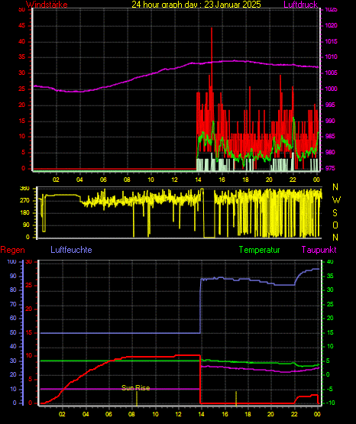The width and height of the screenshot is (356, 424).
Task: Click the yellow sunrise tick line
Action: coord(137,399)
